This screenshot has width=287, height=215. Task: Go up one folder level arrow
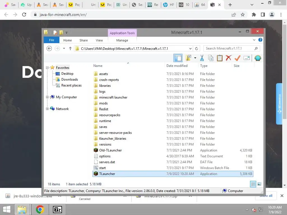[70, 48]
